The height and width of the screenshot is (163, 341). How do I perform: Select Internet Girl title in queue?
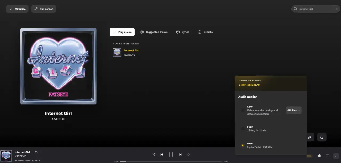(132, 50)
